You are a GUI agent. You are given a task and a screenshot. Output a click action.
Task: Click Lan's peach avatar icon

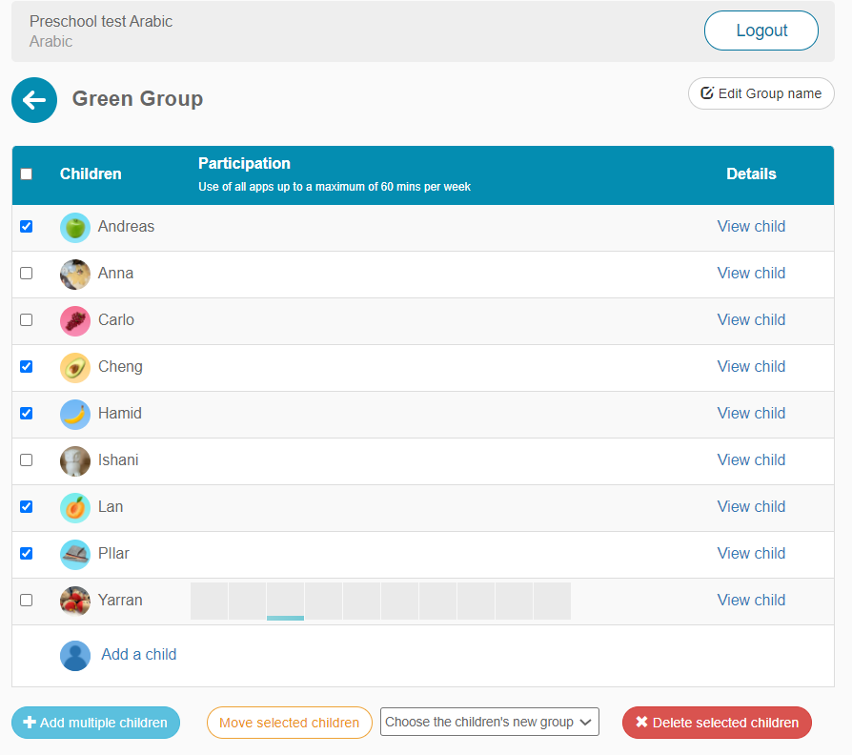(75, 507)
